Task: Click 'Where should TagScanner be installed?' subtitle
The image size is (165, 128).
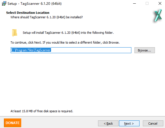Action: 47,17
